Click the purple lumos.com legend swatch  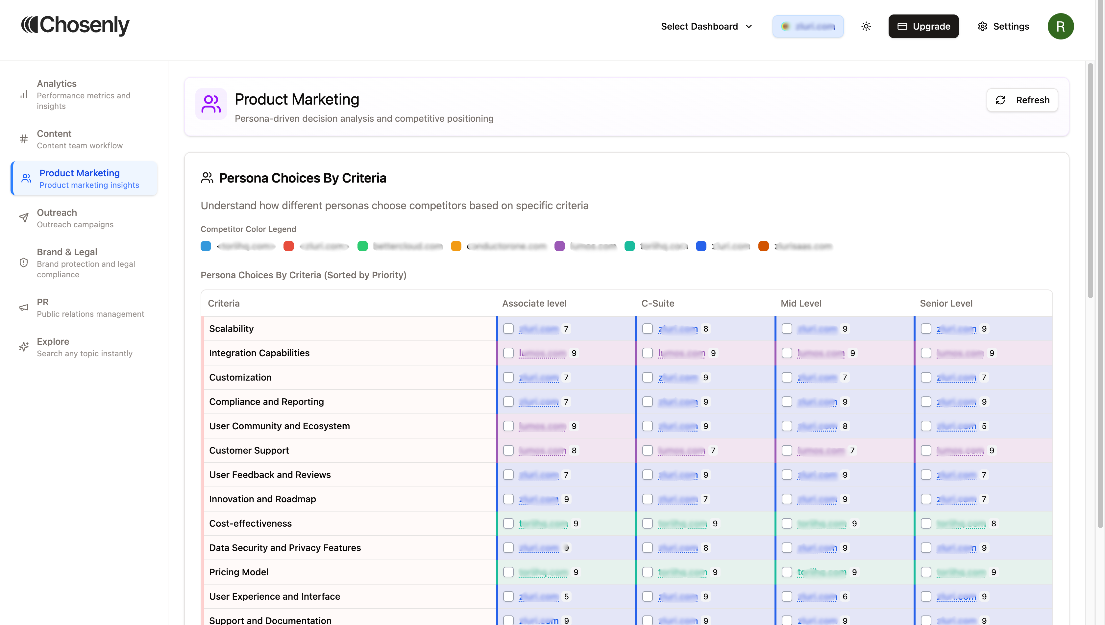click(560, 246)
